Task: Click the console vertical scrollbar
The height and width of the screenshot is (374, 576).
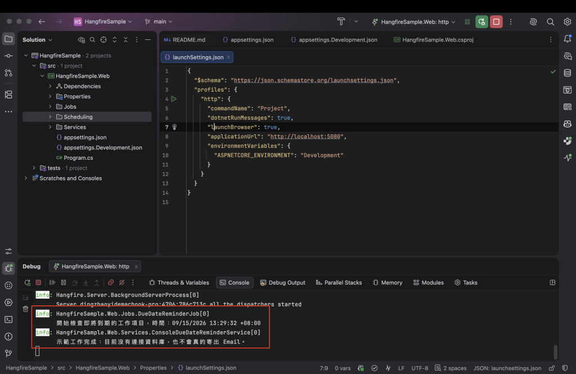Action: (x=555, y=352)
